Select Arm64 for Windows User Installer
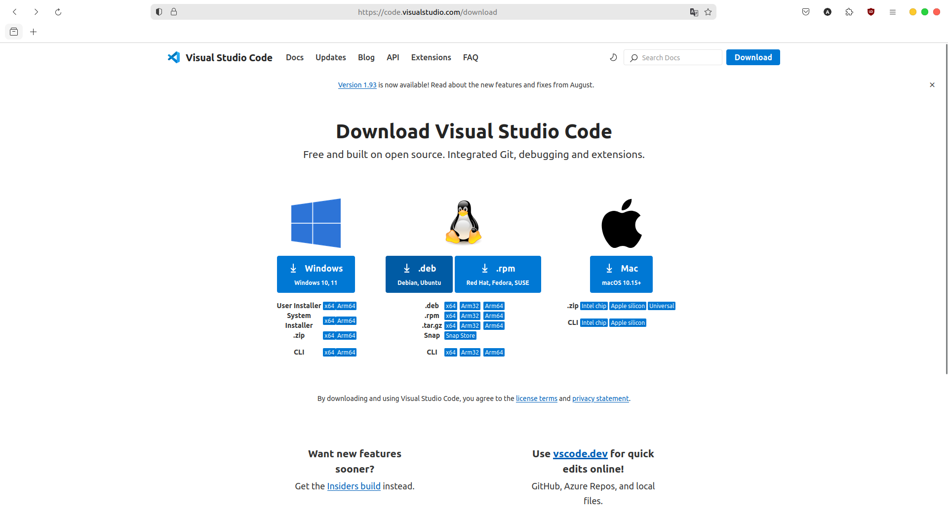Screen dimensions: 948x518 tap(346, 306)
